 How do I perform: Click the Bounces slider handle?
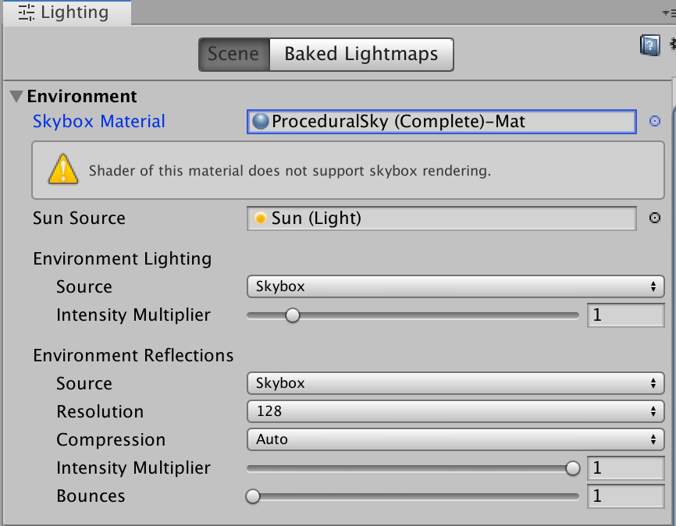click(253, 496)
